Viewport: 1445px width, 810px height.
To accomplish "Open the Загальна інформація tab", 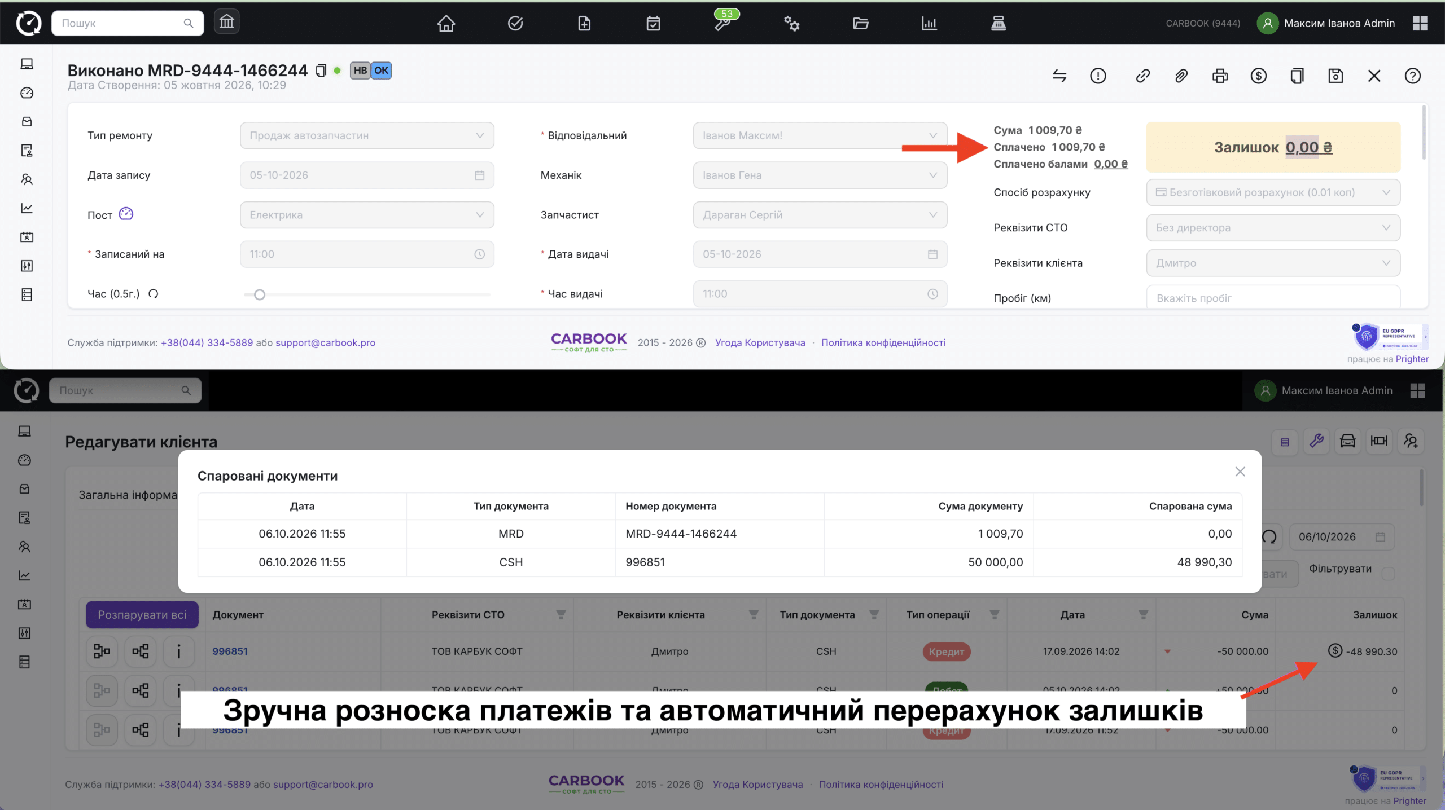I will (128, 495).
